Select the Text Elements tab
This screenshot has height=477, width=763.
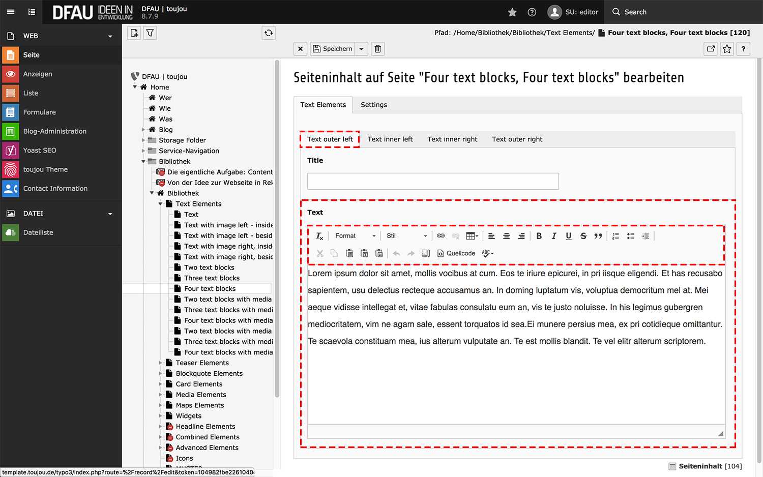323,105
